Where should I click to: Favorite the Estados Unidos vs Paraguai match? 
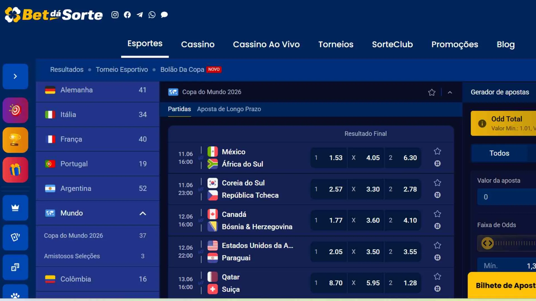click(437, 246)
